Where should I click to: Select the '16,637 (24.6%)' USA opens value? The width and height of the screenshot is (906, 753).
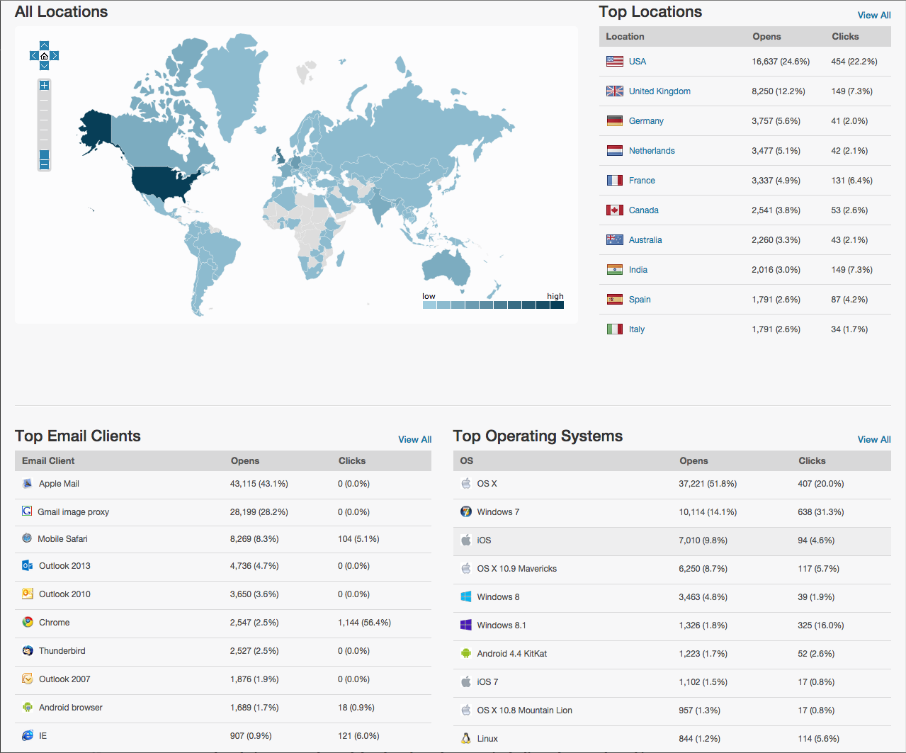[781, 62]
